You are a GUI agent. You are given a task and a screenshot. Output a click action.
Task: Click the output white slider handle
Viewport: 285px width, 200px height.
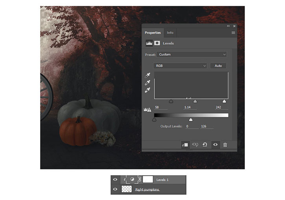(191, 120)
